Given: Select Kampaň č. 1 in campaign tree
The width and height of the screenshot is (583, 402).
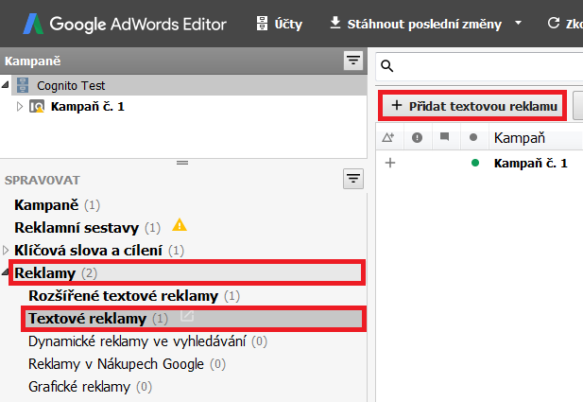Looking at the screenshot, I should click(x=87, y=107).
